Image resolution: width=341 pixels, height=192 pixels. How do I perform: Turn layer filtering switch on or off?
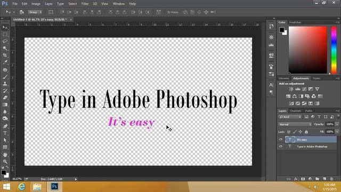(338, 117)
